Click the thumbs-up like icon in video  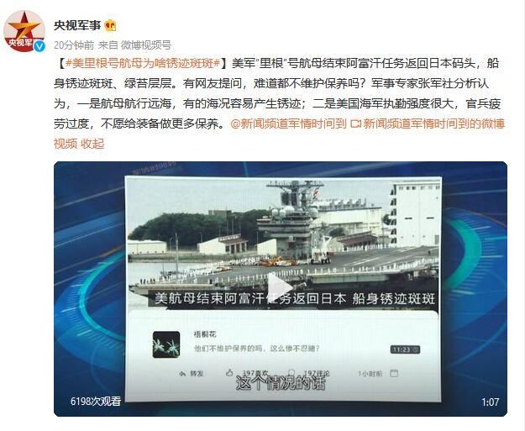pyautogui.click(x=229, y=372)
